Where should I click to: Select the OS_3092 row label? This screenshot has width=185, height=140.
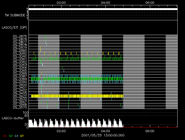(x=20, y=53)
